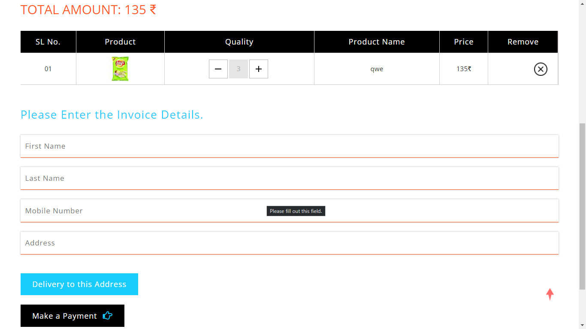Click the plus icon to increase quantity
The image size is (586, 329).
[x=258, y=69]
